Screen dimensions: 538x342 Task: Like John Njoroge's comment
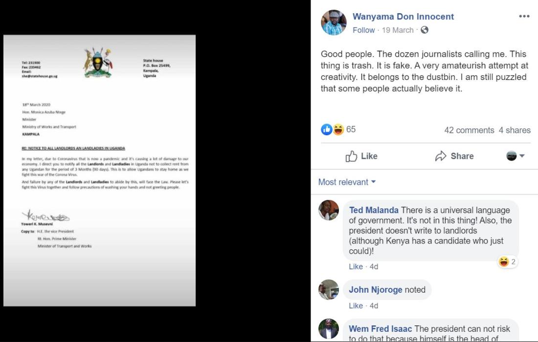click(356, 306)
